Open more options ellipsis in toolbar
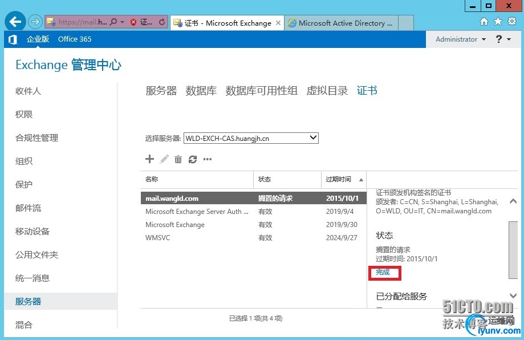Viewport: 524px width, 340px height. (208, 159)
